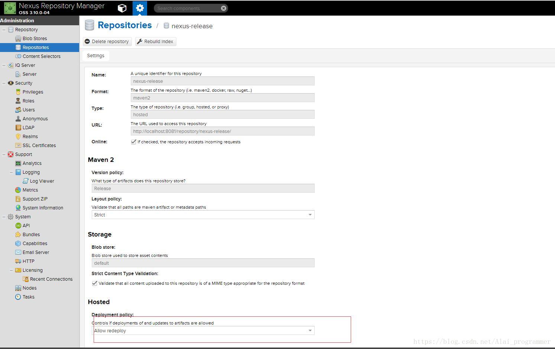This screenshot has width=555, height=349.
Task: Click the Metrics chart icon
Action: pyautogui.click(x=18, y=190)
